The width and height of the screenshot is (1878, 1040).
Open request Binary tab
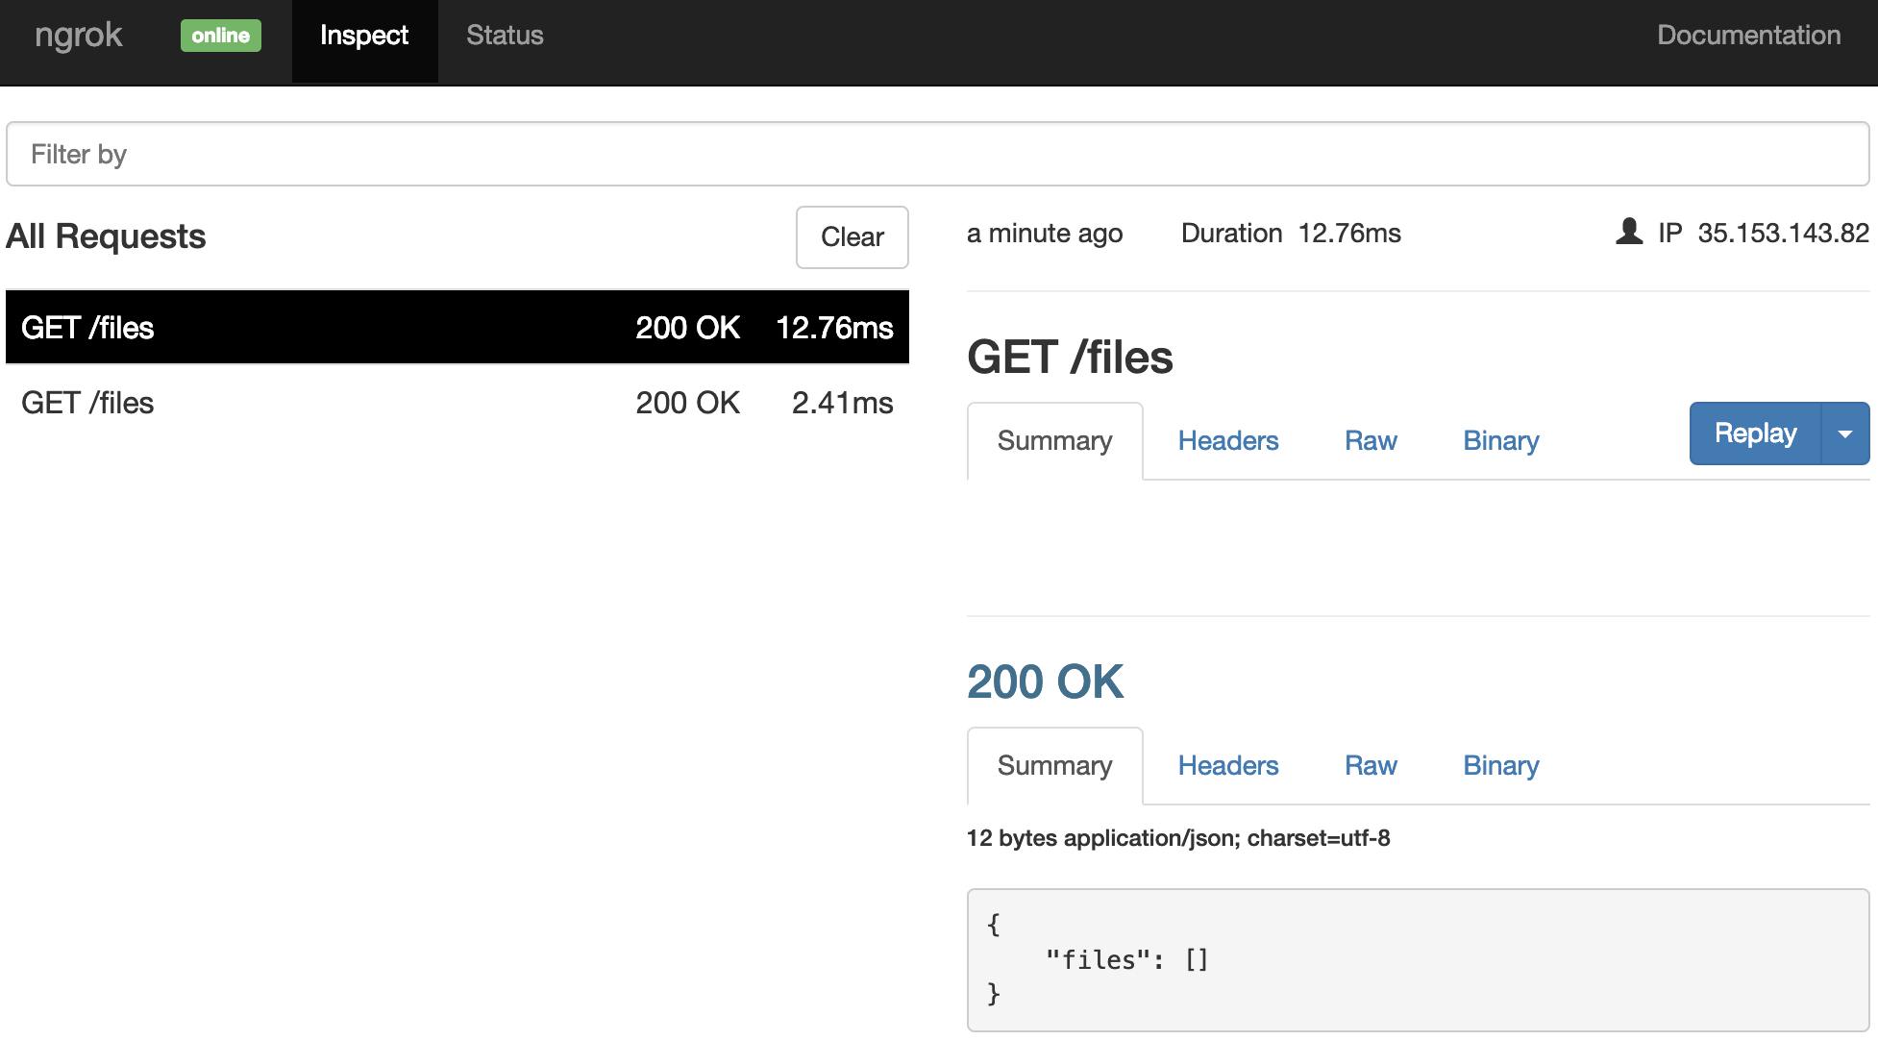1500,441
